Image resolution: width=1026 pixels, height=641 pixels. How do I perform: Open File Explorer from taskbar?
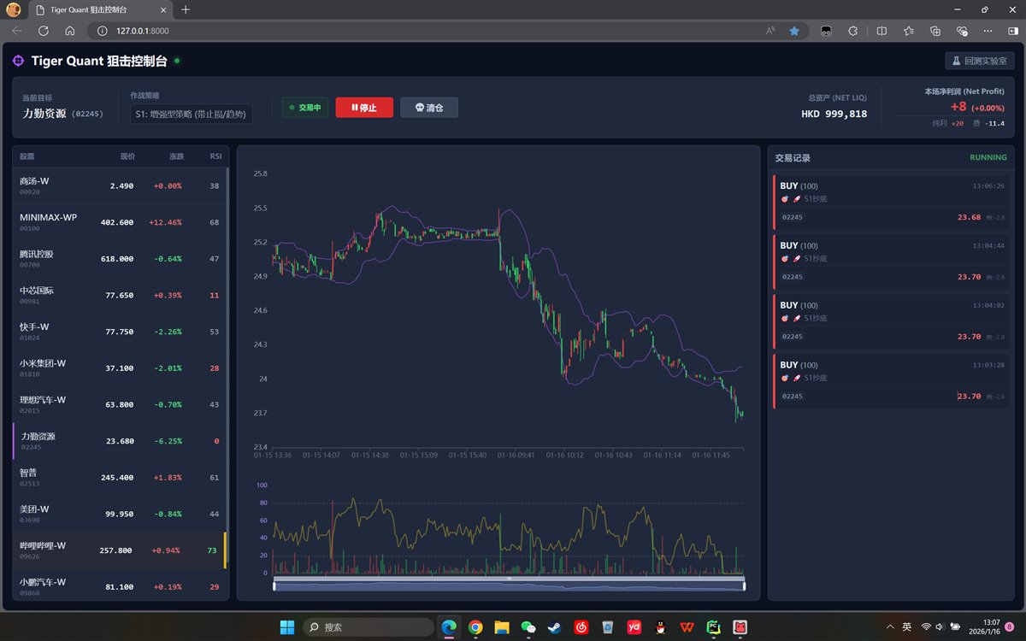[x=502, y=627]
